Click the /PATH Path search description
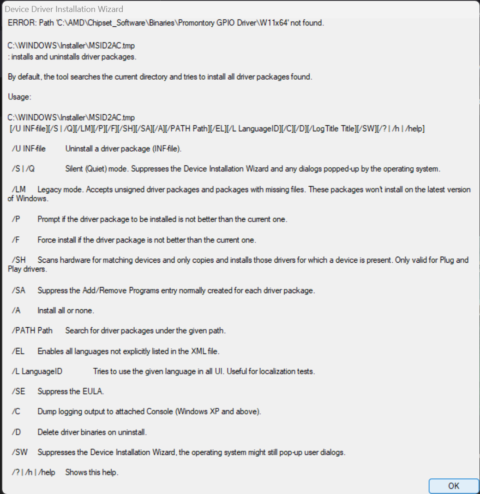The height and width of the screenshot is (494, 480). [119, 331]
